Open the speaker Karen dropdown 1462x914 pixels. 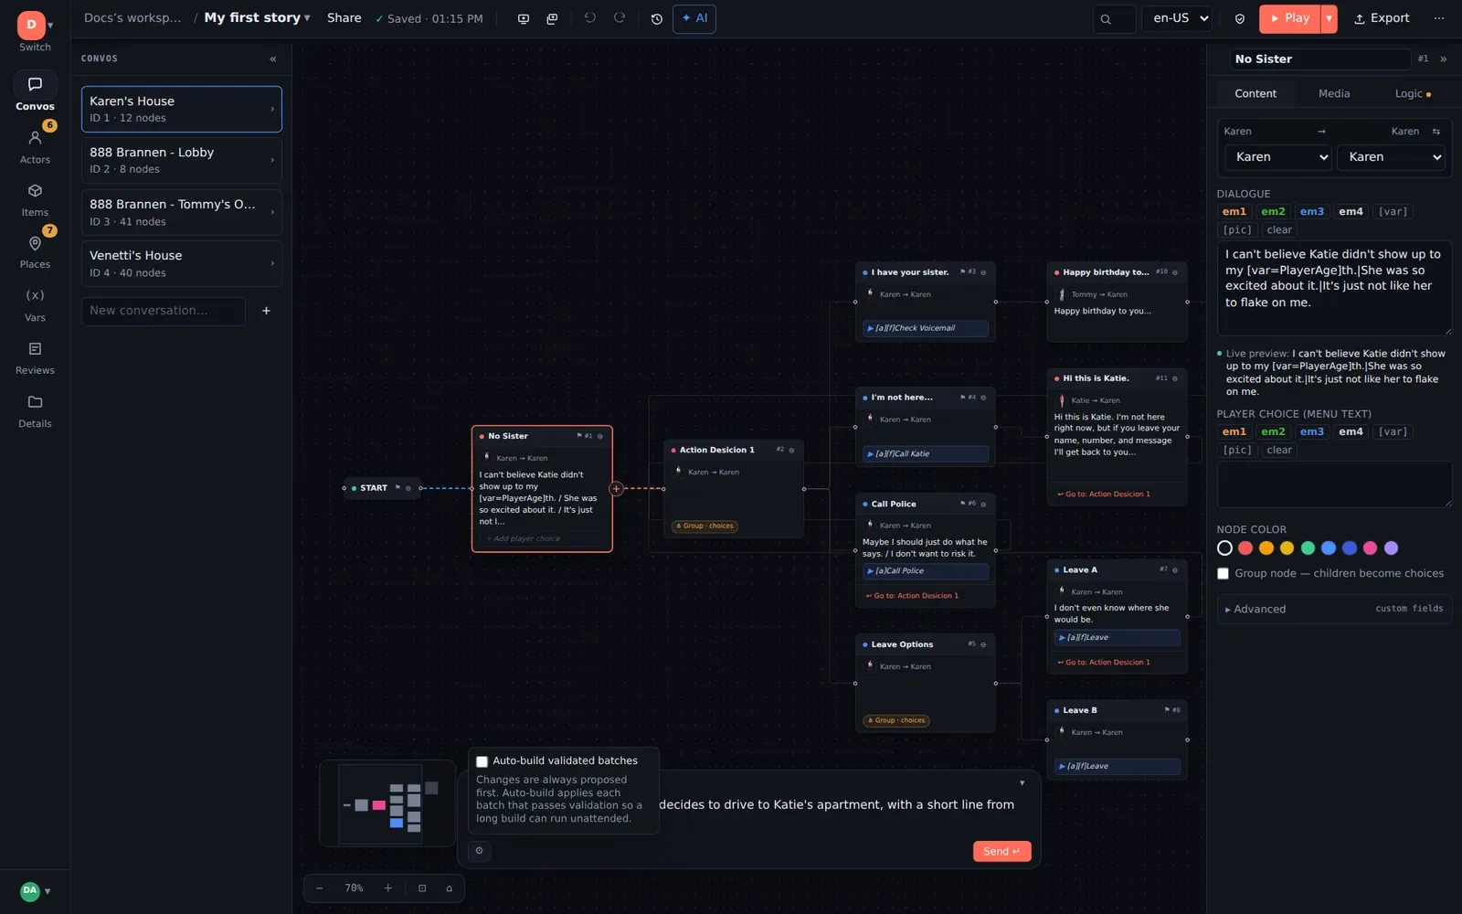pos(1277,157)
